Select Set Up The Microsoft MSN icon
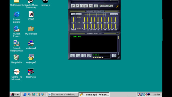172x97 pixels. tap(17, 75)
